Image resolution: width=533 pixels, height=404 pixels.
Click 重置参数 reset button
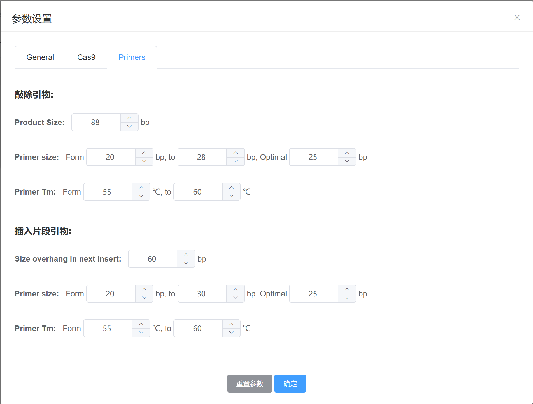click(250, 384)
